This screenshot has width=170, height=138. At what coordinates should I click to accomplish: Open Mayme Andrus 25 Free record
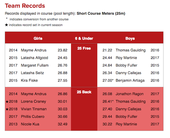[x=38, y=50]
